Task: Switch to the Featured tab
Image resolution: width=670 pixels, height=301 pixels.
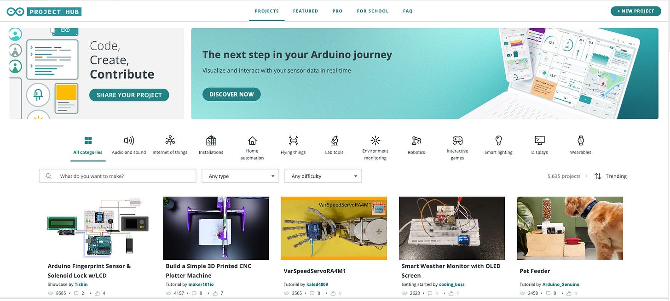Action: click(306, 11)
